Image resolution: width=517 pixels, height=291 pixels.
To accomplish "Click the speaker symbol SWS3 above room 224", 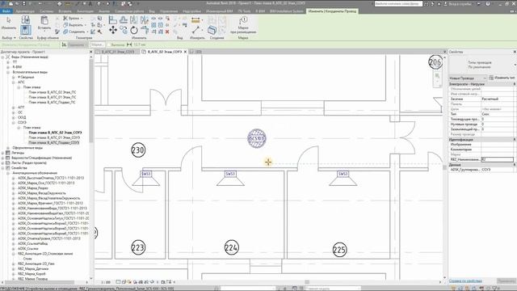I will click(x=230, y=178).
